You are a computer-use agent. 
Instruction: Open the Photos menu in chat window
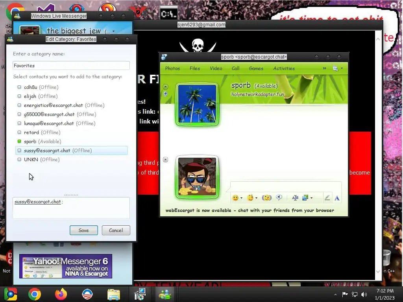(172, 68)
